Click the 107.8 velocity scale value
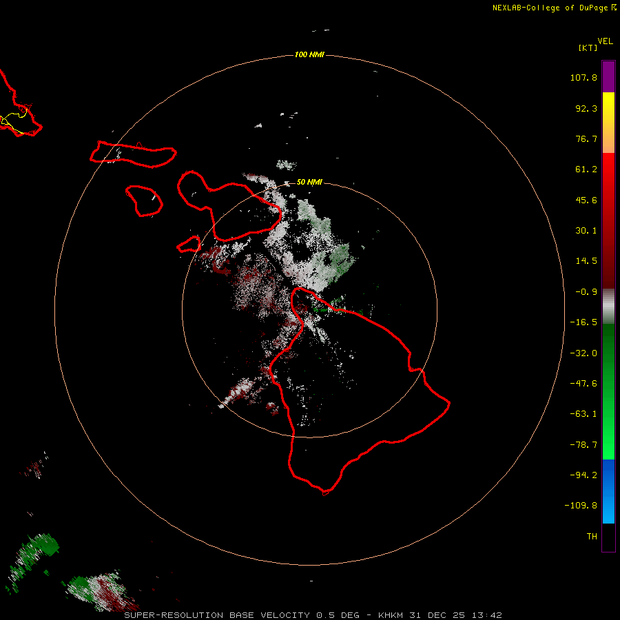Screen dimensions: 620x620 pyautogui.click(x=583, y=77)
